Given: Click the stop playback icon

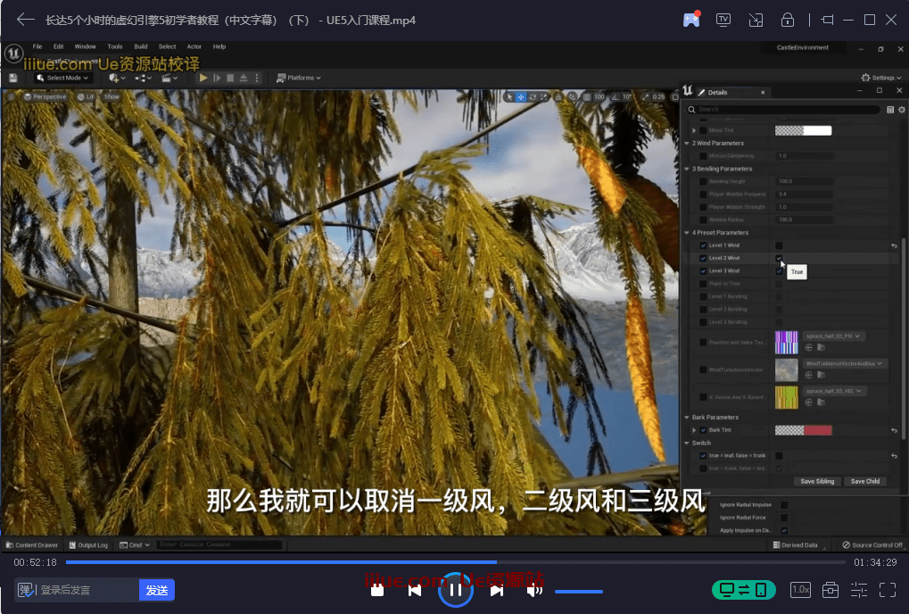Looking at the screenshot, I should pyautogui.click(x=377, y=590).
